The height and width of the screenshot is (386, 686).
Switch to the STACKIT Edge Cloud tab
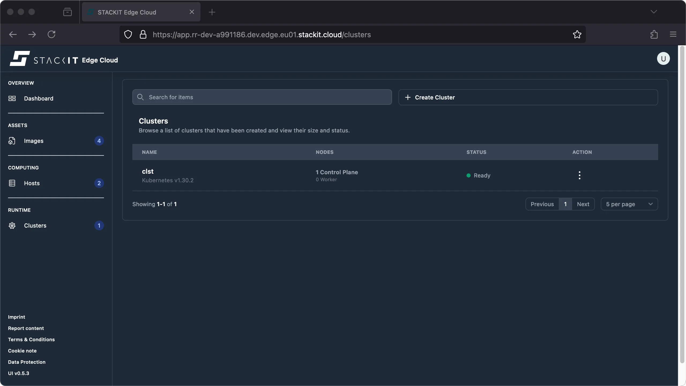point(134,12)
